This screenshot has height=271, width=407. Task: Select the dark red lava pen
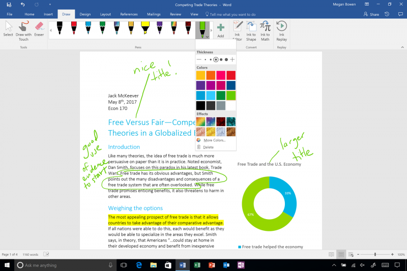coord(188,28)
